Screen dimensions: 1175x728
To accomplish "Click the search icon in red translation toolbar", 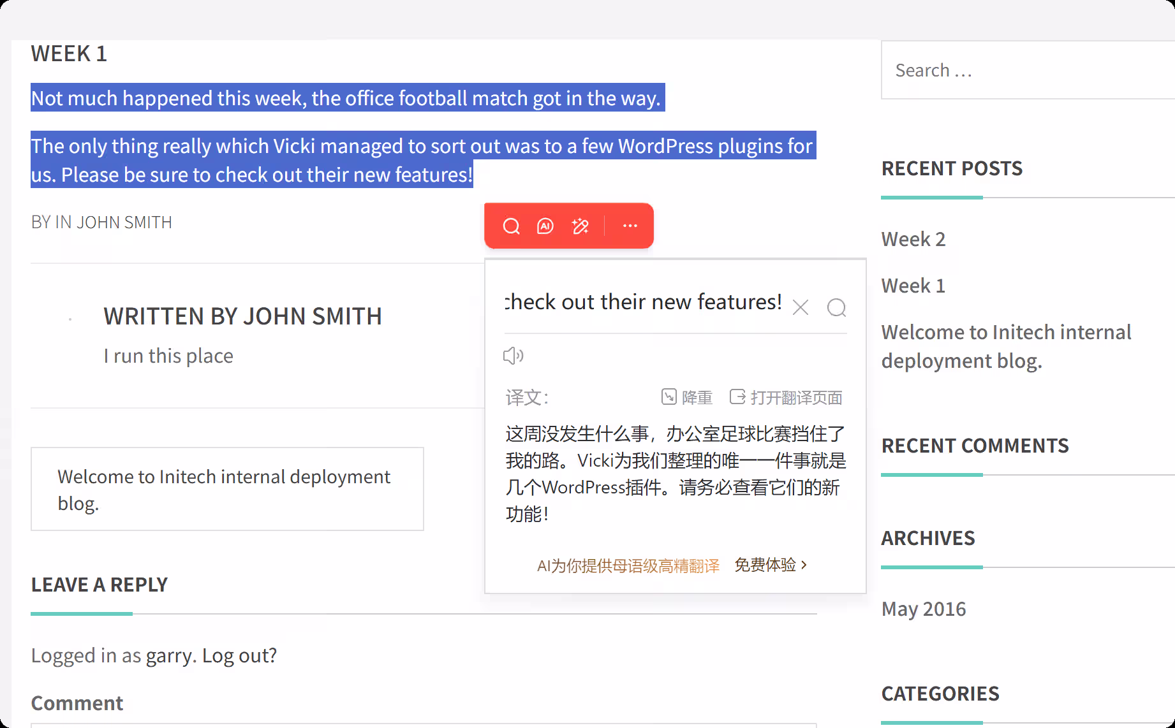I will 511,226.
